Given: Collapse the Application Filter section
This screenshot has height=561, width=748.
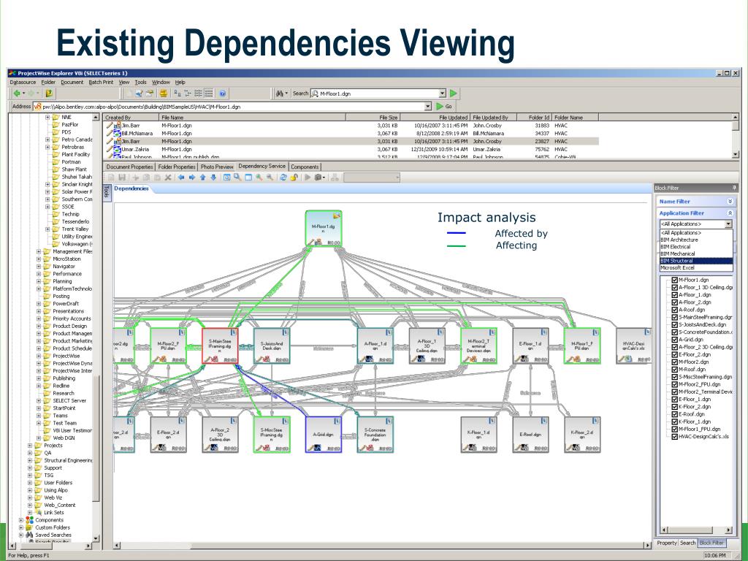Looking at the screenshot, I should point(730,213).
